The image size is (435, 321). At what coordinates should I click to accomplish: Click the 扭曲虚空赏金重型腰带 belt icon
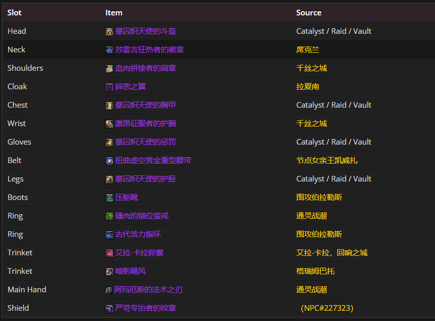point(109,161)
